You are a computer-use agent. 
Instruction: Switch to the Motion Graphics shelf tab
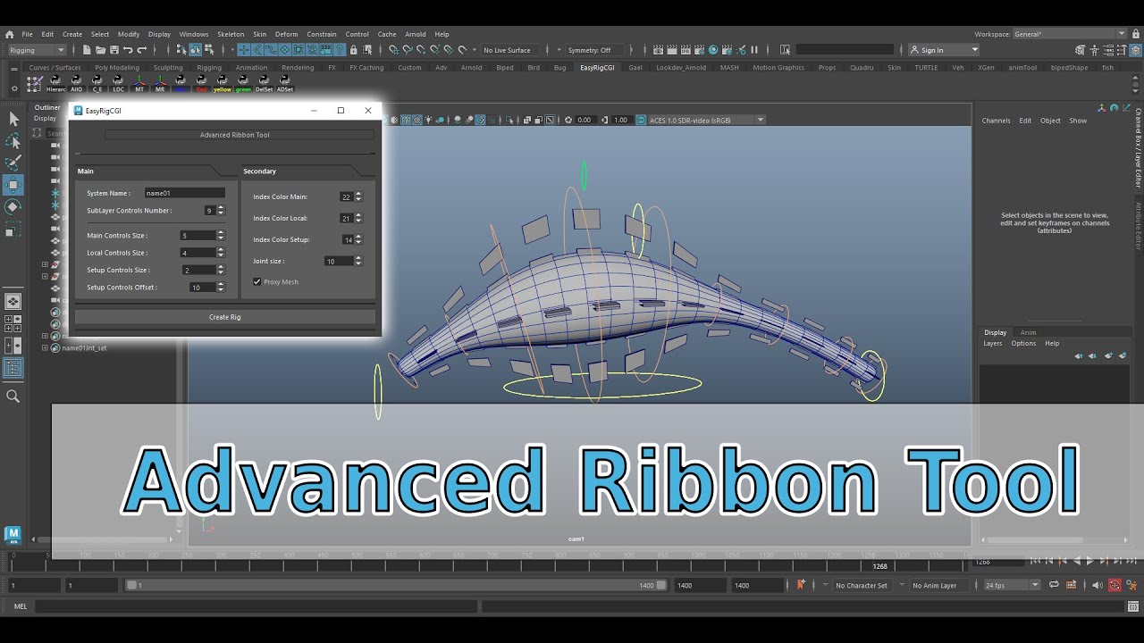tap(778, 67)
